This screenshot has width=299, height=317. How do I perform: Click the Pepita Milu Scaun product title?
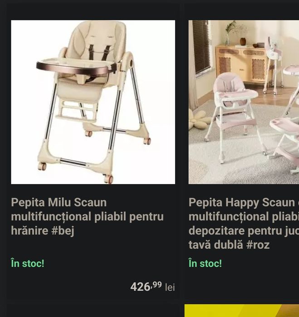point(87,216)
